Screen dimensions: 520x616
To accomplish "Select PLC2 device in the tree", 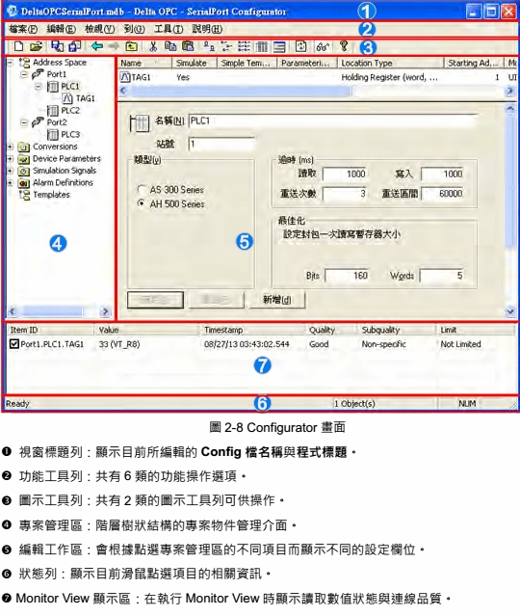I will [x=70, y=111].
